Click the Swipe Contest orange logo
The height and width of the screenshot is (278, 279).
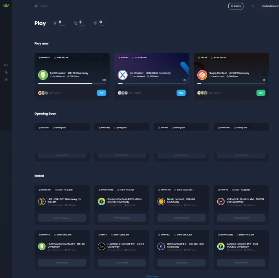202,75
